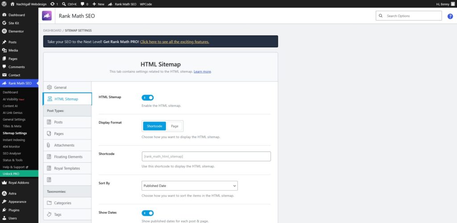Open Comments in the sidebar
The image size is (457, 223).
point(19,67)
